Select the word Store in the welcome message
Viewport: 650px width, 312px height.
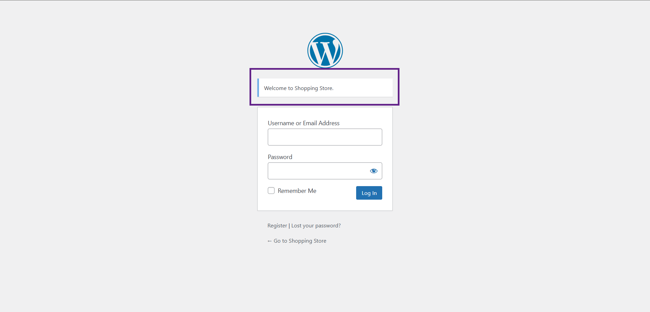[326, 88]
